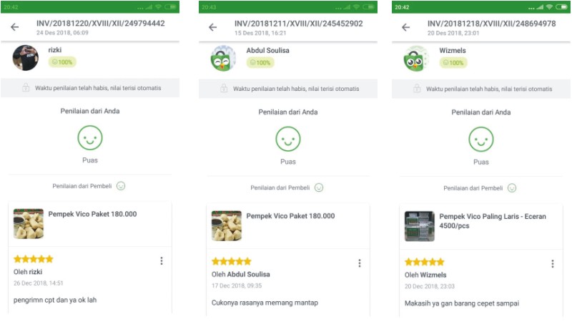Open options menu for rizki's review
This screenshot has width=572, height=322.
point(162,262)
